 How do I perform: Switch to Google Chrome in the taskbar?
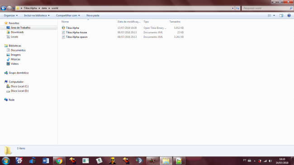tap(59, 160)
